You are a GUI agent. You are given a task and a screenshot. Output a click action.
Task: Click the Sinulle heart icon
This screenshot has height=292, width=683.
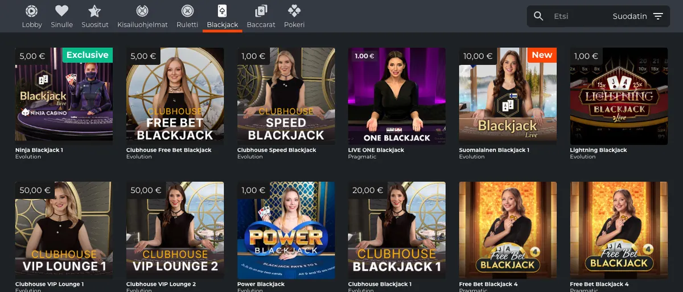61,11
